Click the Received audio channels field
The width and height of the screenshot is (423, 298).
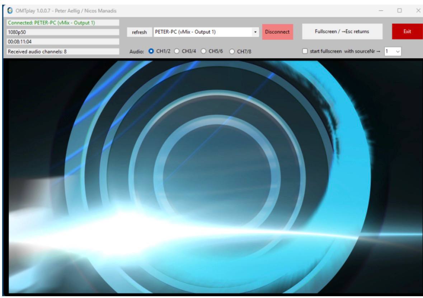click(63, 51)
